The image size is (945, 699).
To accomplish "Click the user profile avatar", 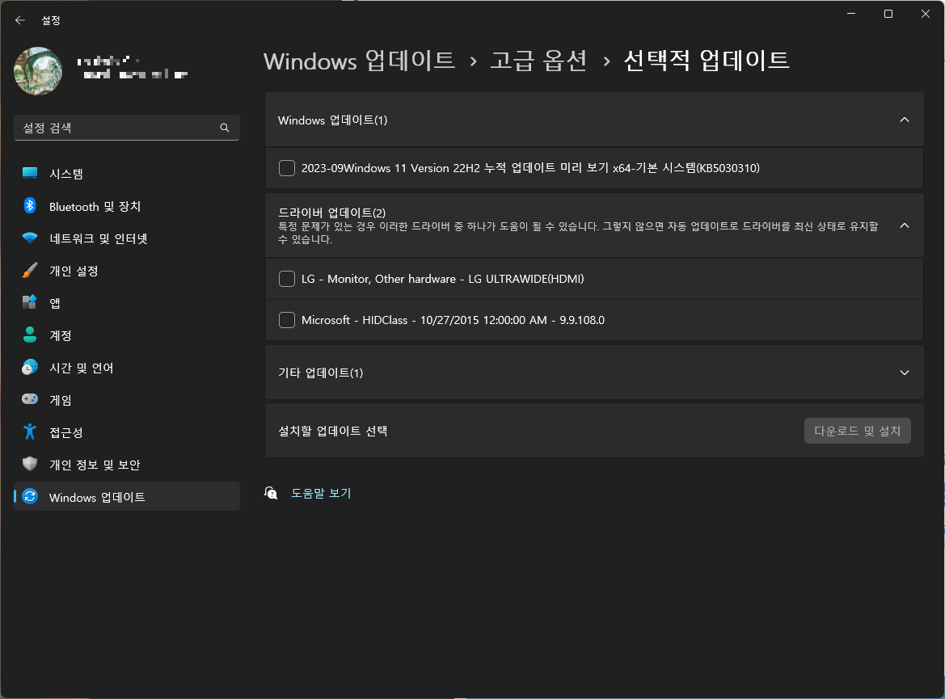I will pyautogui.click(x=38, y=71).
